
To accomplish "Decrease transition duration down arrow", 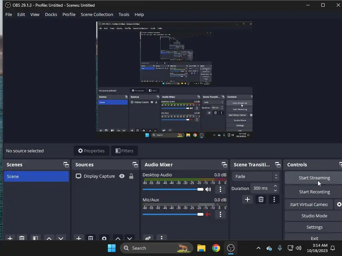I will (x=276, y=190).
